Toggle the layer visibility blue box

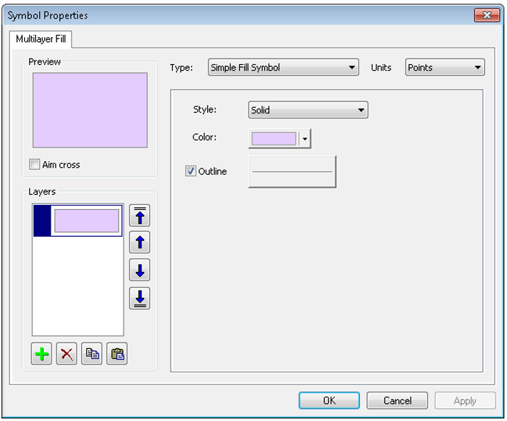[x=42, y=220]
